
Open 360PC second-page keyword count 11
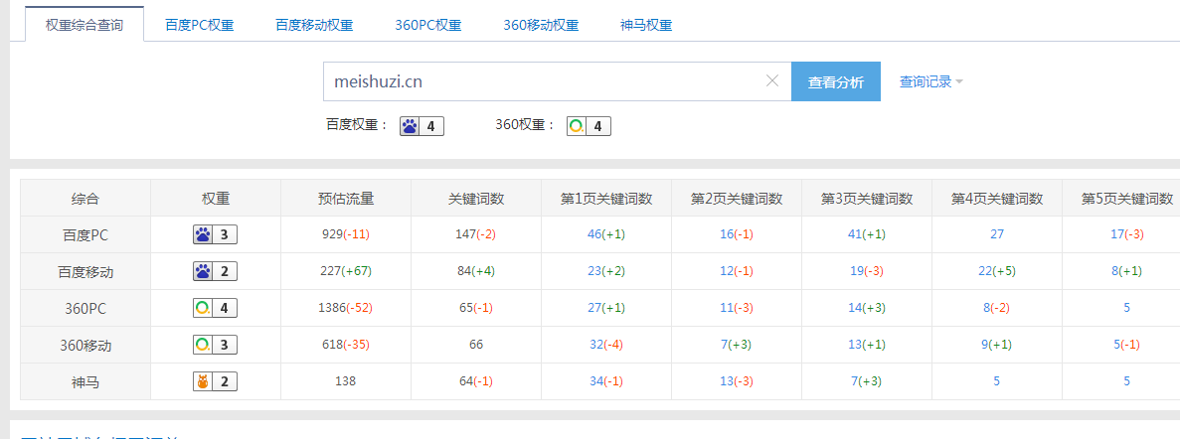[726, 308]
